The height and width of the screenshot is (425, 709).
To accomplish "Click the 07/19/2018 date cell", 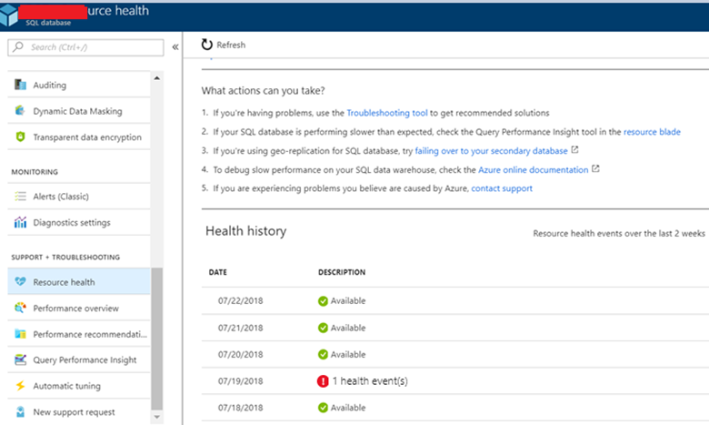I will 241,381.
